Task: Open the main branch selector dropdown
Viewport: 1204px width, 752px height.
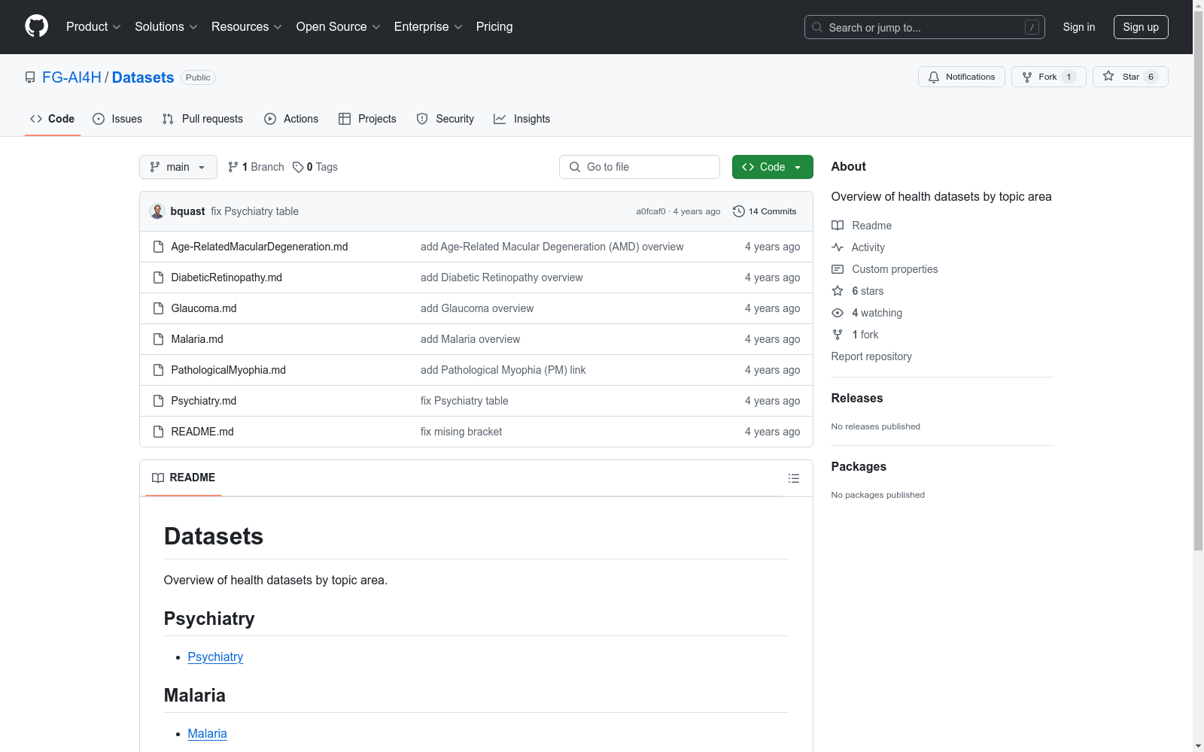Action: point(178,167)
